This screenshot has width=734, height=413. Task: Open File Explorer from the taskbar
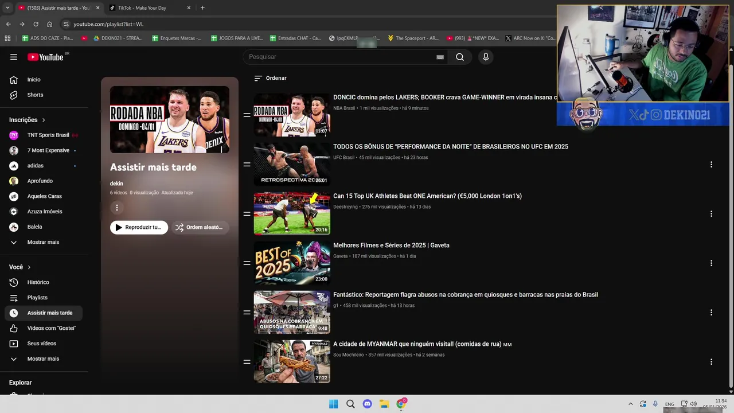(x=384, y=404)
